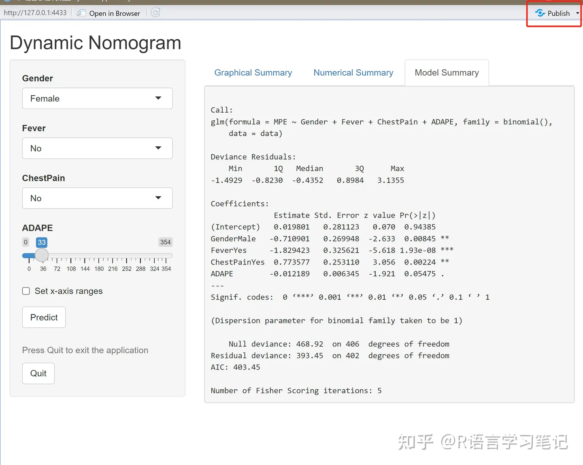The image size is (583, 465).
Task: Open the Publish dropdown caret
Action: pyautogui.click(x=577, y=13)
